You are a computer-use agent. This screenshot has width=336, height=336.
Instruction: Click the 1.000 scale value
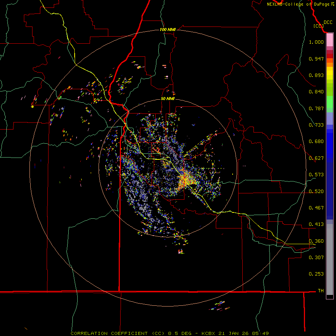click(316, 42)
